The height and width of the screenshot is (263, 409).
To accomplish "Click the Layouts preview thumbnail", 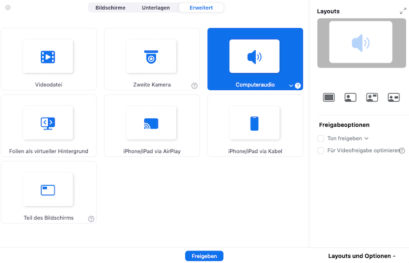I will coord(361,42).
